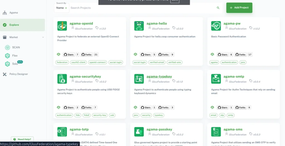Click the smtp tag
285x146 pixels.
point(230,115)
